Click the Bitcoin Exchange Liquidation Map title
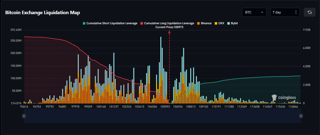 (x=43, y=12)
